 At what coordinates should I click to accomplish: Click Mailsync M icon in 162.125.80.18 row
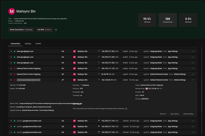click(x=74, y=80)
